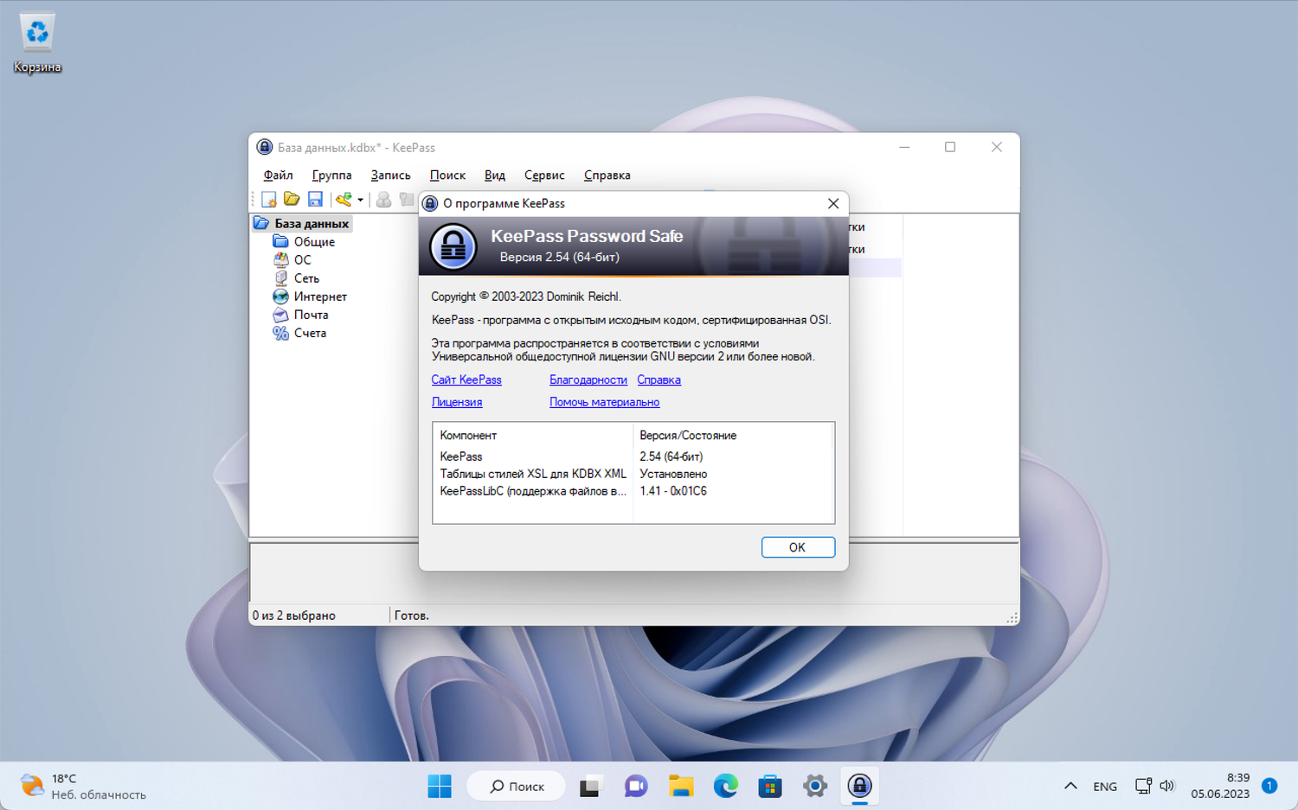Open the Лицензия link
The width and height of the screenshot is (1298, 810).
tap(457, 402)
